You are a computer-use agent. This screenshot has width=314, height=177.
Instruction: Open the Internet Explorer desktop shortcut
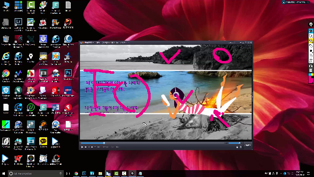6,57
